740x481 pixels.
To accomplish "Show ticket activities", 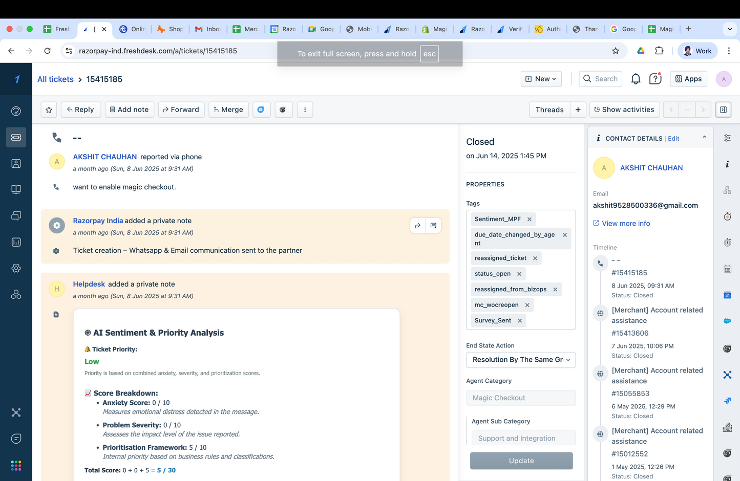I will tap(624, 110).
